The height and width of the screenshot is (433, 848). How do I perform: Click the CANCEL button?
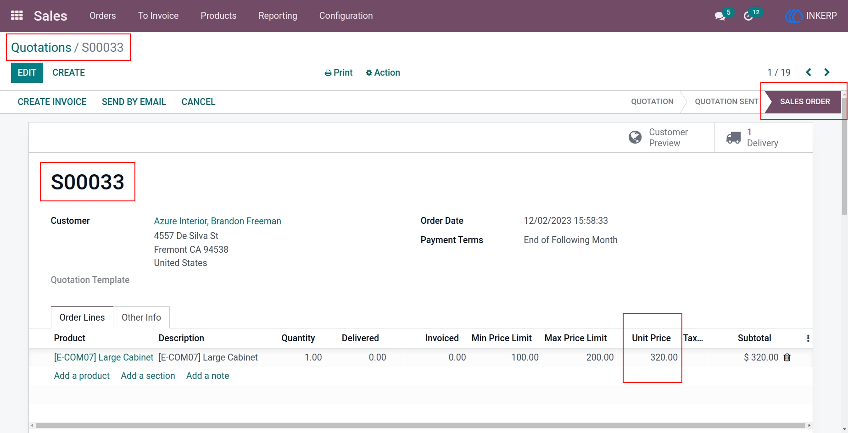tap(198, 102)
